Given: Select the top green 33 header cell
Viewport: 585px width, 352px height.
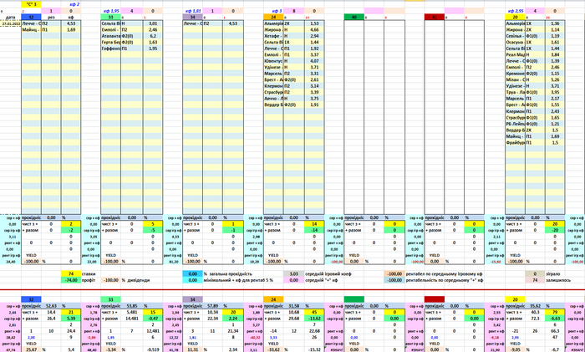Looking at the screenshot, I should pos(110,18).
